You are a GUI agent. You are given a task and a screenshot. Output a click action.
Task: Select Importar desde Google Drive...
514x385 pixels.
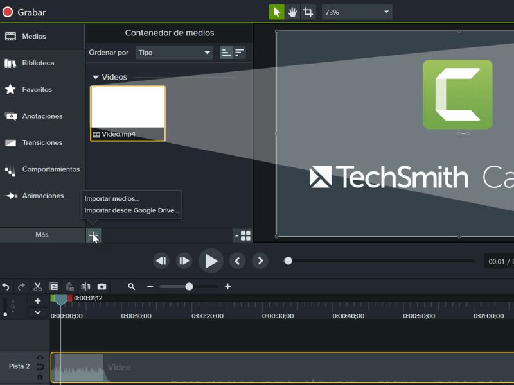(x=132, y=210)
